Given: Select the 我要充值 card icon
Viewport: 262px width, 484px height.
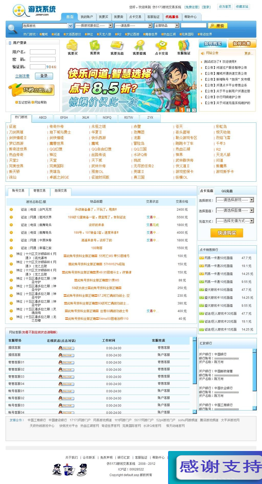Looking at the screenshot, I should click(x=117, y=46).
